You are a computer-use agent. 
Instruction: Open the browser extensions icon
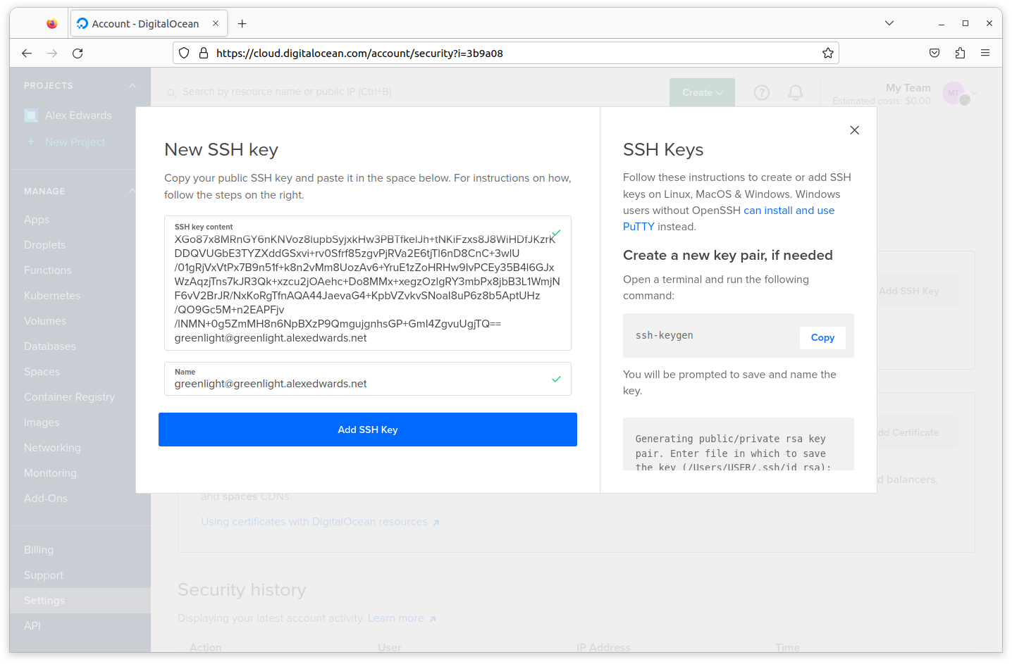click(x=960, y=54)
